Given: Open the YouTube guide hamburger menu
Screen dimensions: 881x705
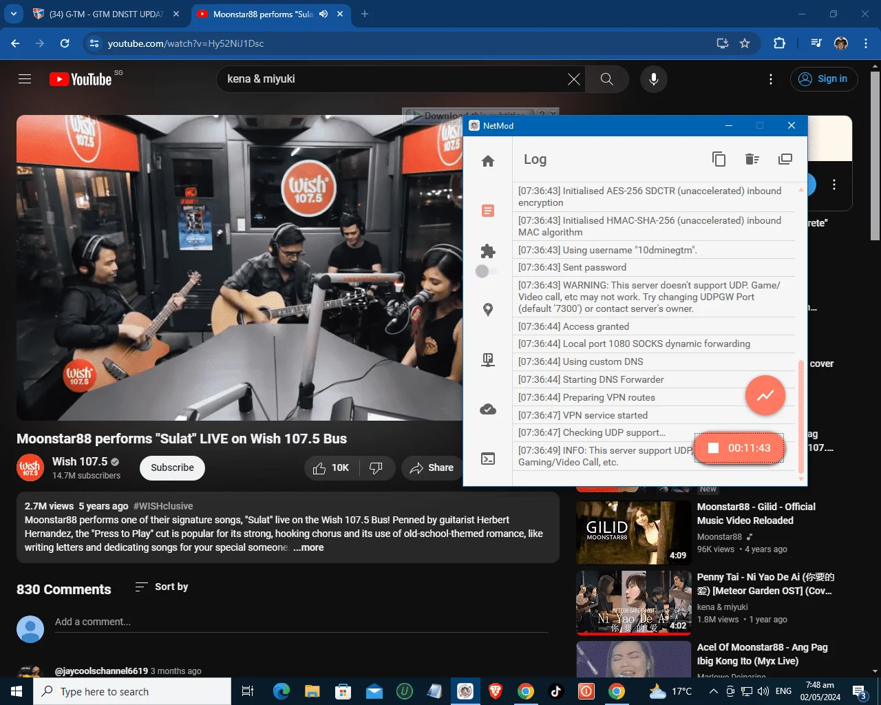Looking at the screenshot, I should [25, 79].
